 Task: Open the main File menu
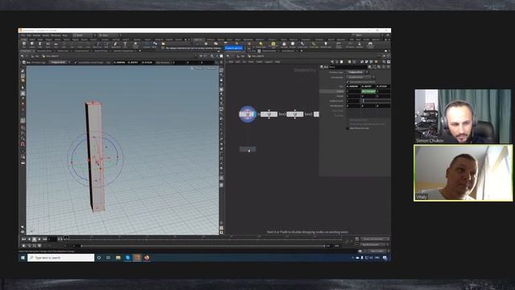(x=23, y=35)
